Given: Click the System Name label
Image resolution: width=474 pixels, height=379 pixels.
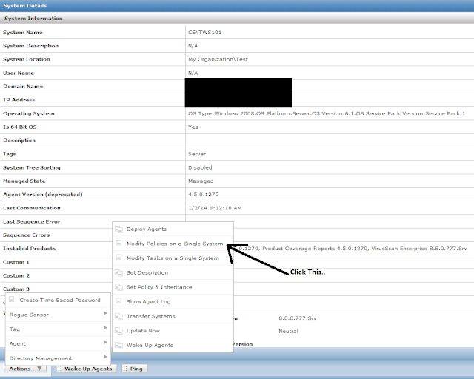Looking at the screenshot, I should pos(23,33).
